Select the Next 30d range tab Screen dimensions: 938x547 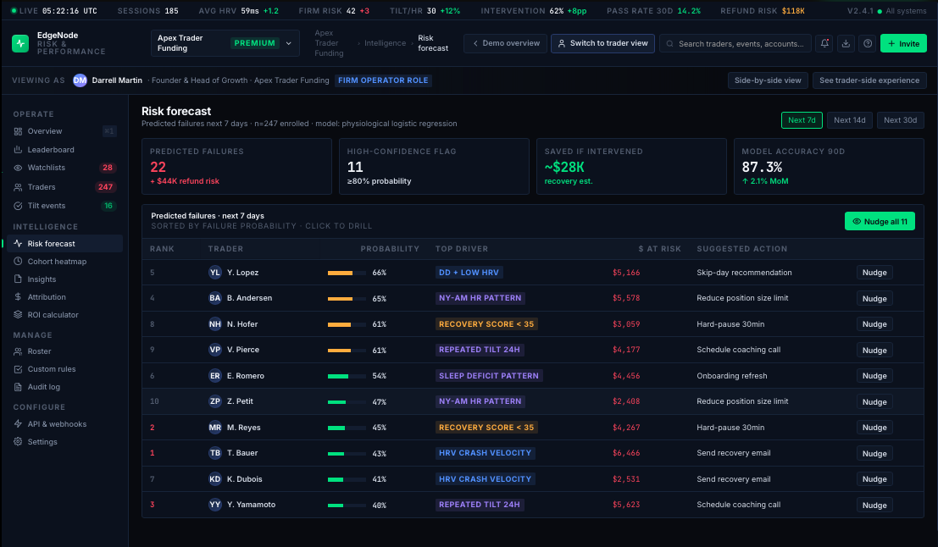[x=901, y=120]
